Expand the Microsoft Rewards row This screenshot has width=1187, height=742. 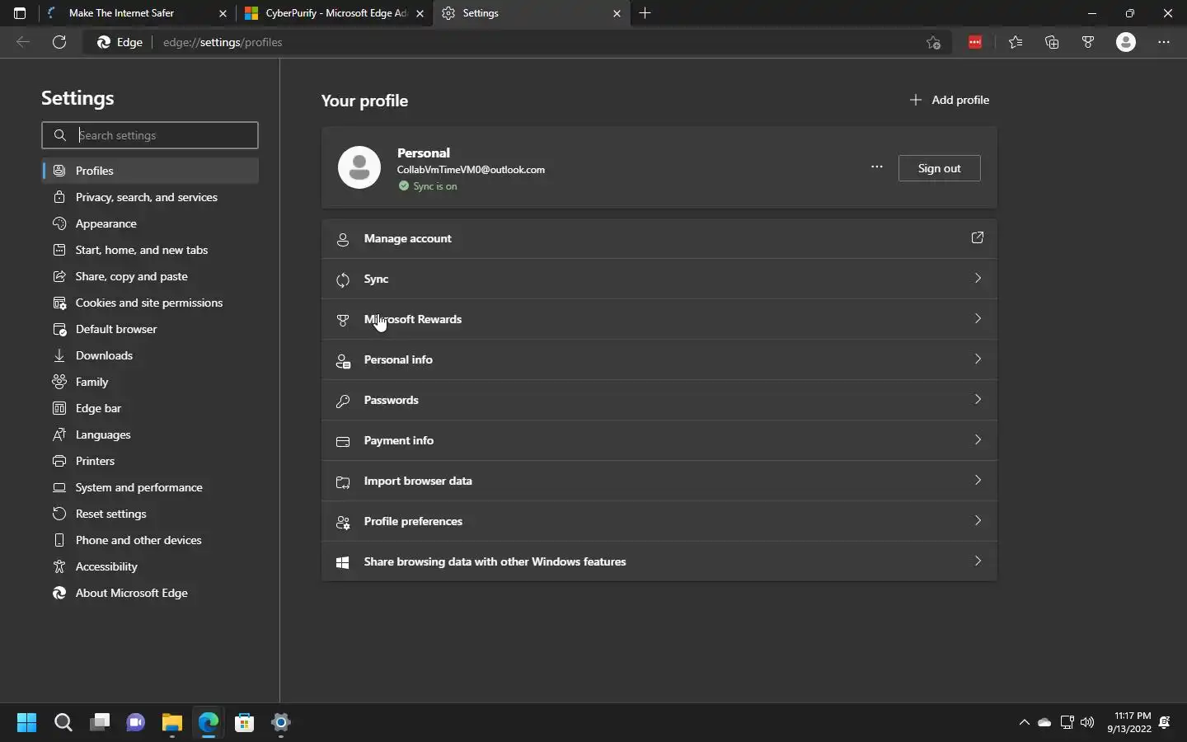coord(659,319)
